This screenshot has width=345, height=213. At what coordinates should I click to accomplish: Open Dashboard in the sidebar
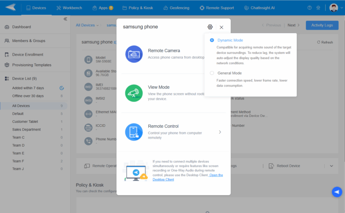click(x=22, y=27)
